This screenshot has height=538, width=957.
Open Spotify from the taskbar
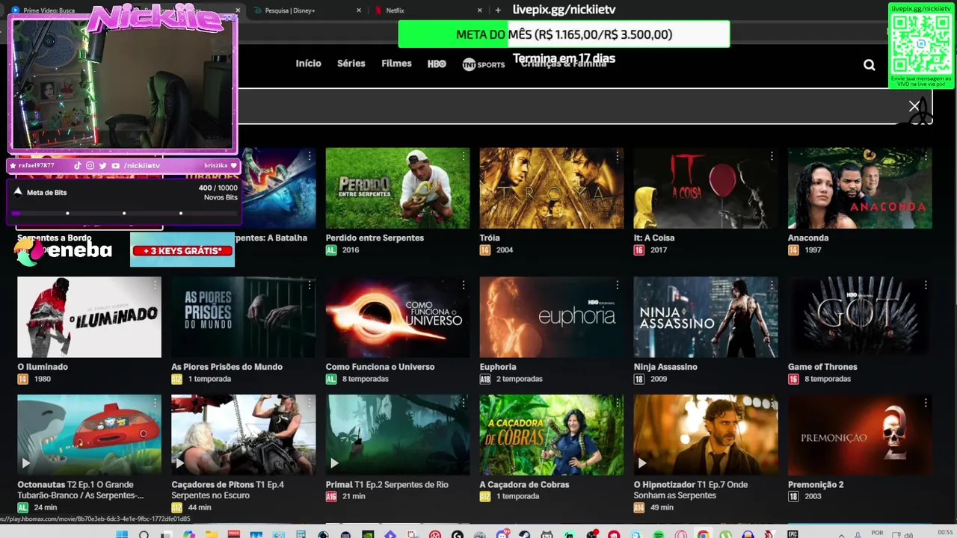point(658,534)
